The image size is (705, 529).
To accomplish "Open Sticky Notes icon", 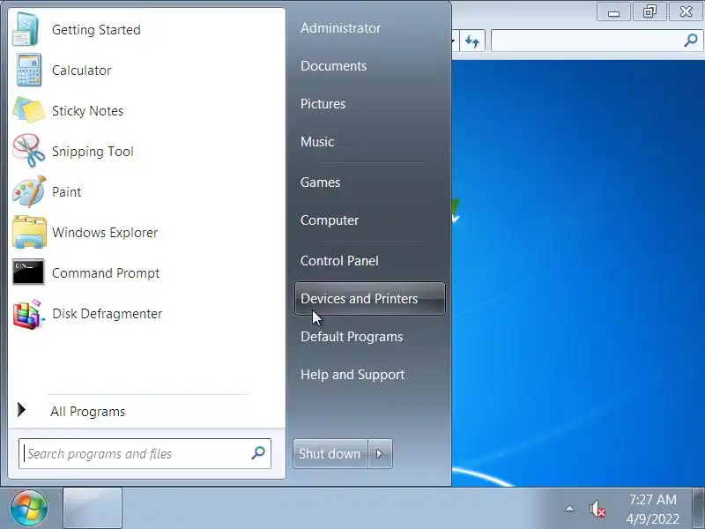I will click(x=29, y=110).
